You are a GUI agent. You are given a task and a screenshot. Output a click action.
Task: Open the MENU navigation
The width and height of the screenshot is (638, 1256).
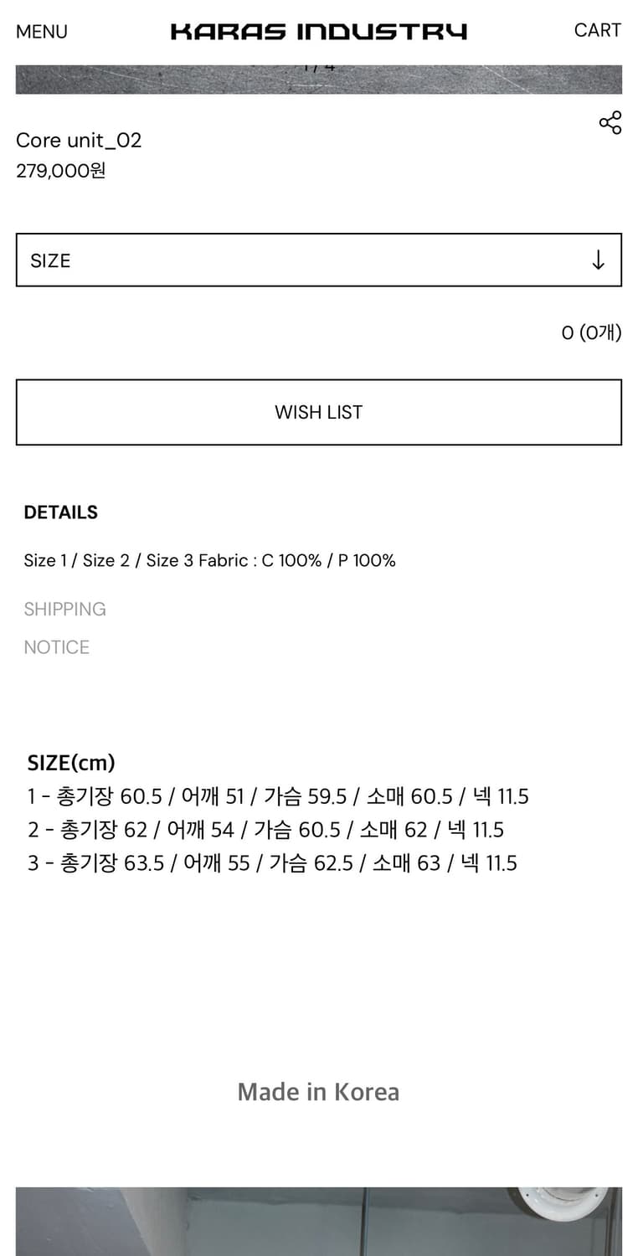42,32
